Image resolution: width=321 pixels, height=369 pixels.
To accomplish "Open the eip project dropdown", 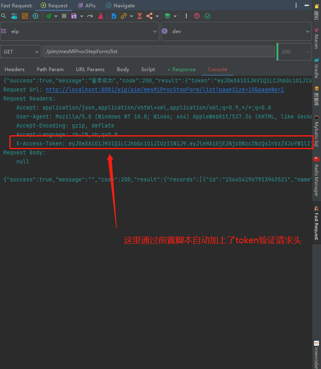I will (x=80, y=31).
